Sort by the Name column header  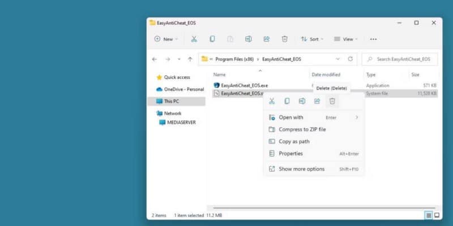(219, 75)
